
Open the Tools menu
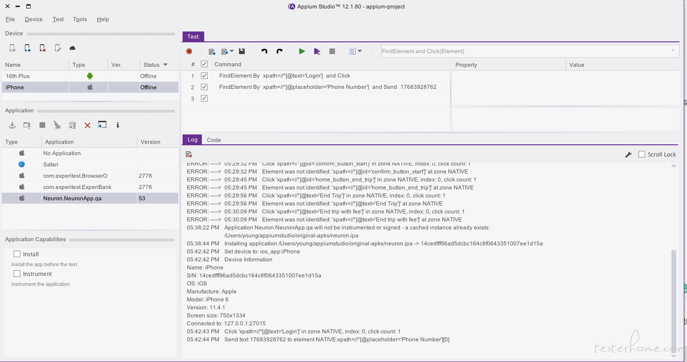(80, 19)
